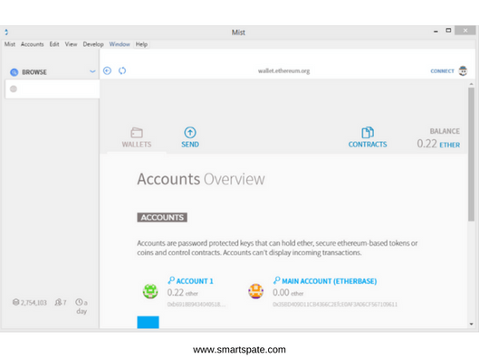Viewport: 479px width, 358px height.
Task: Open the Window menu
Action: click(120, 44)
